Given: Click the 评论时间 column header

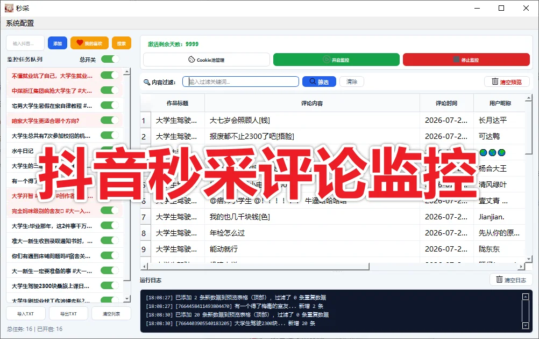Looking at the screenshot, I should click(x=446, y=103).
